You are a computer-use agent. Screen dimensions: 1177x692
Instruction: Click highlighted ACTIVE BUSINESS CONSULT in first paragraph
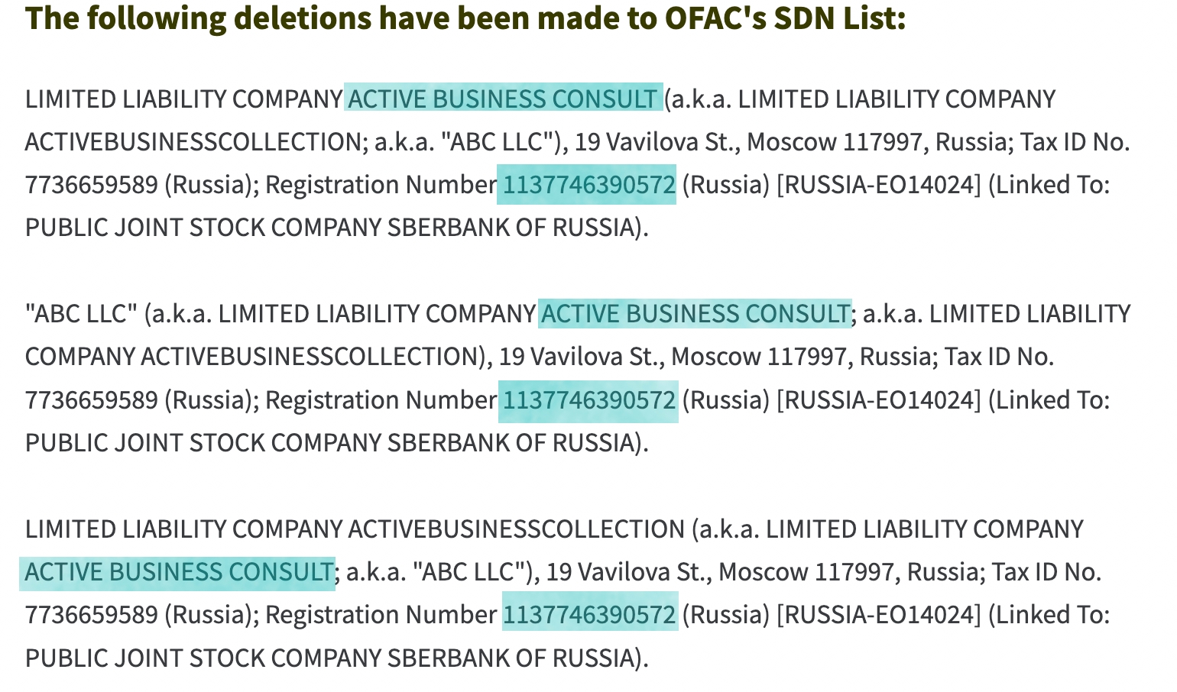pos(502,99)
